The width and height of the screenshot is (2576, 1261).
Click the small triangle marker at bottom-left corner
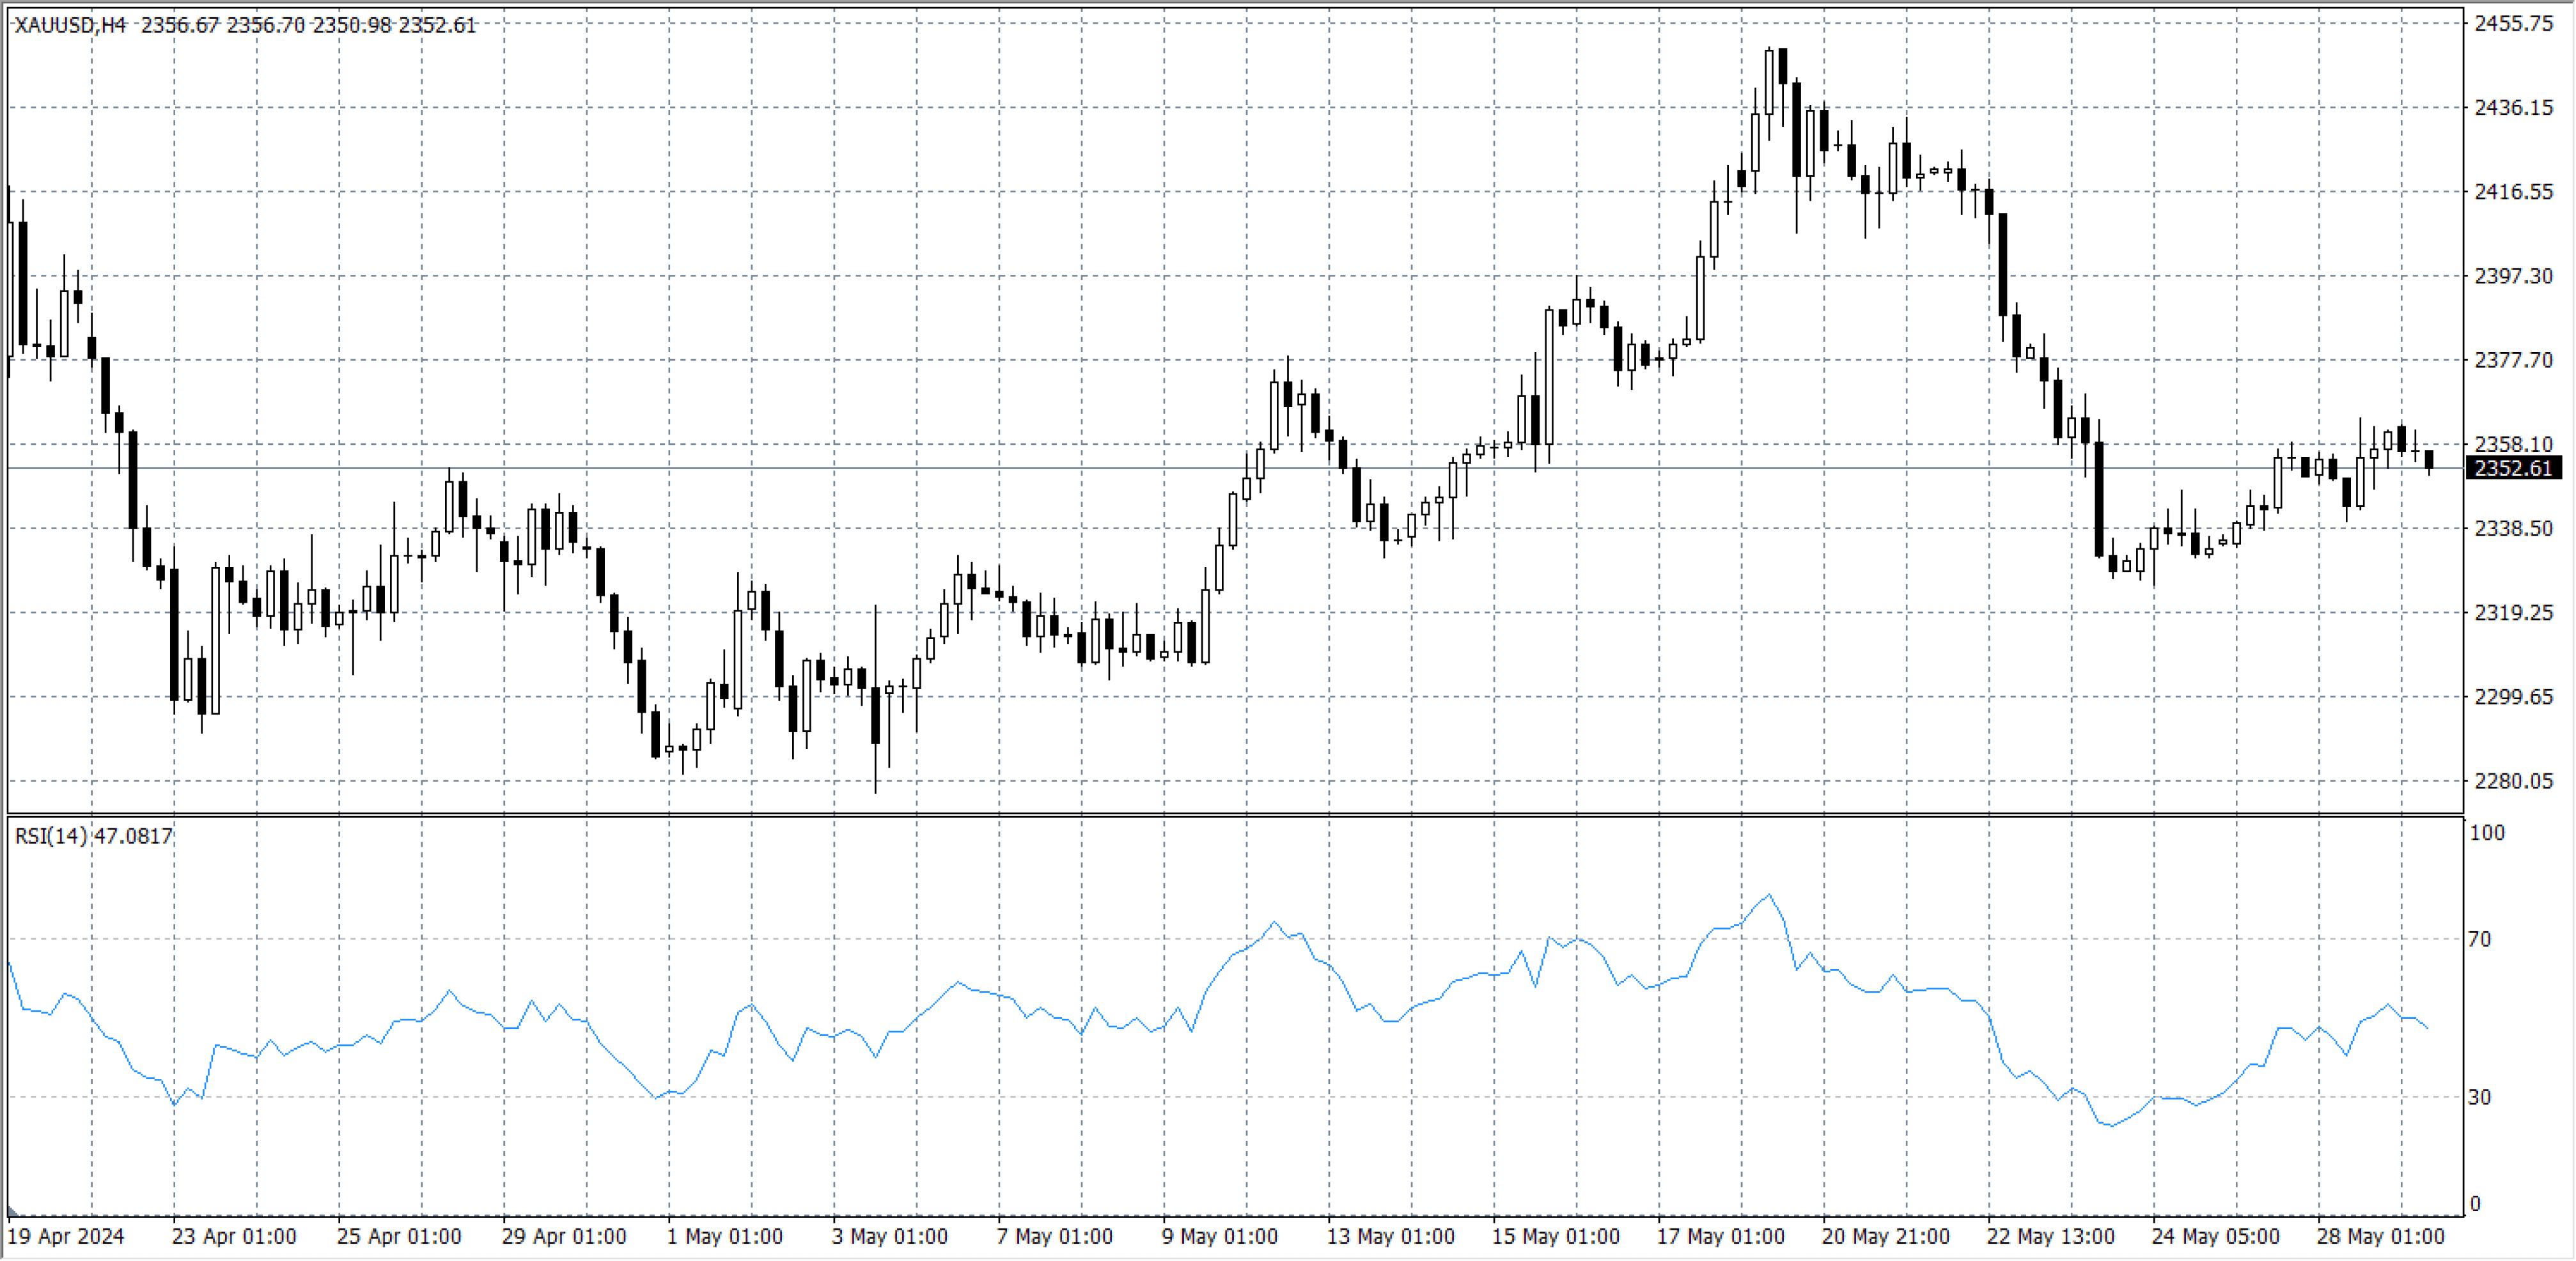tap(13, 1211)
